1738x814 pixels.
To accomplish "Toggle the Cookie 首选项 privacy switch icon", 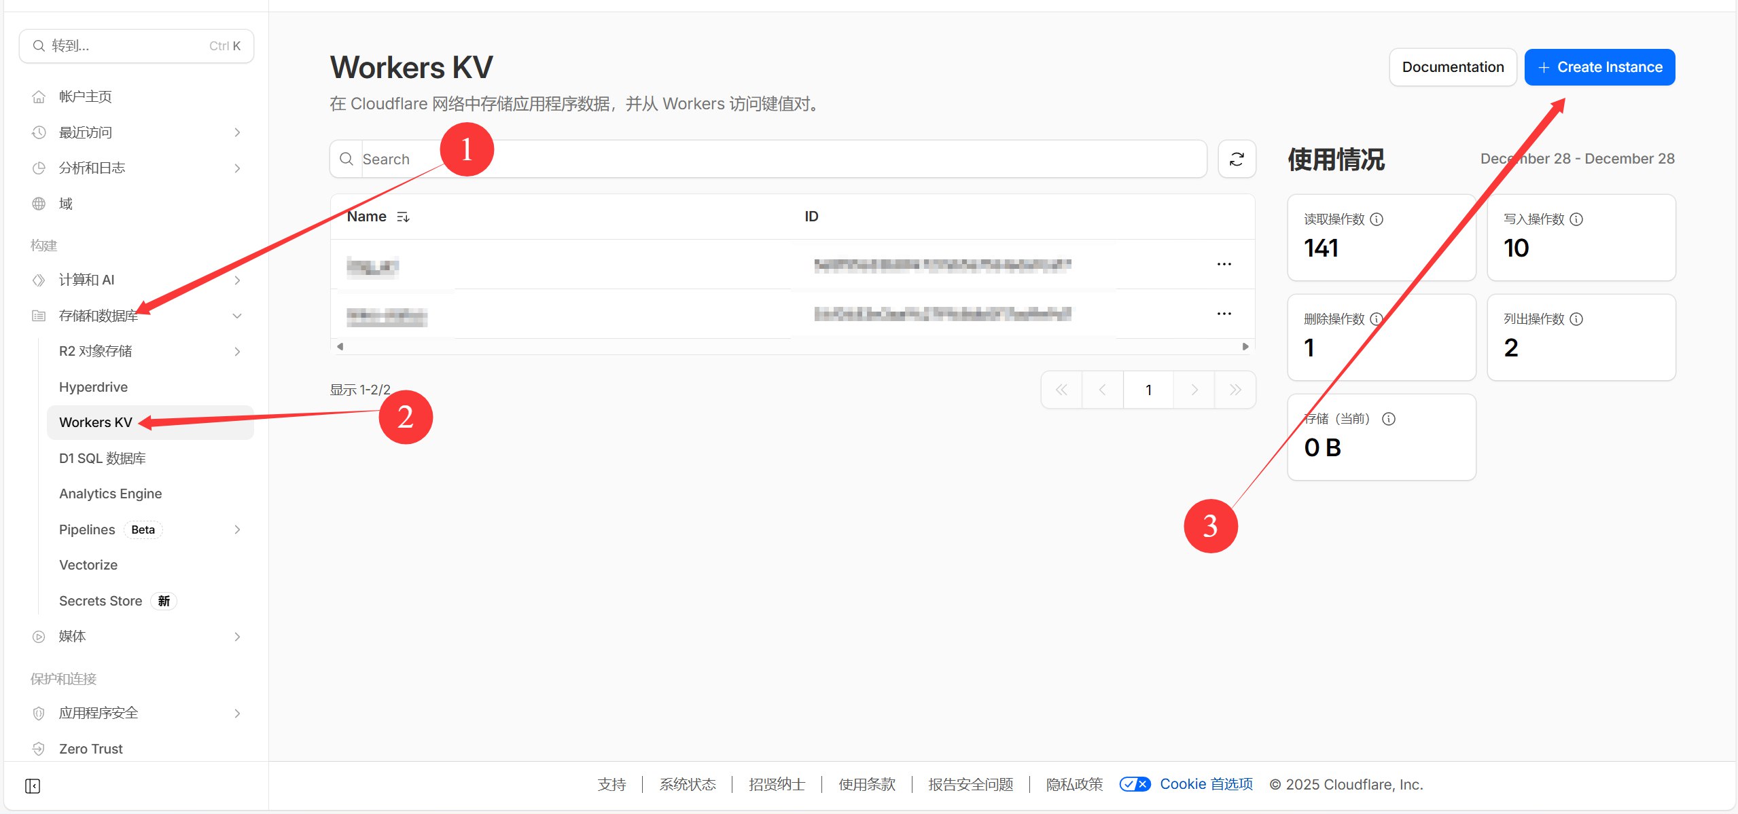I will [x=1135, y=784].
